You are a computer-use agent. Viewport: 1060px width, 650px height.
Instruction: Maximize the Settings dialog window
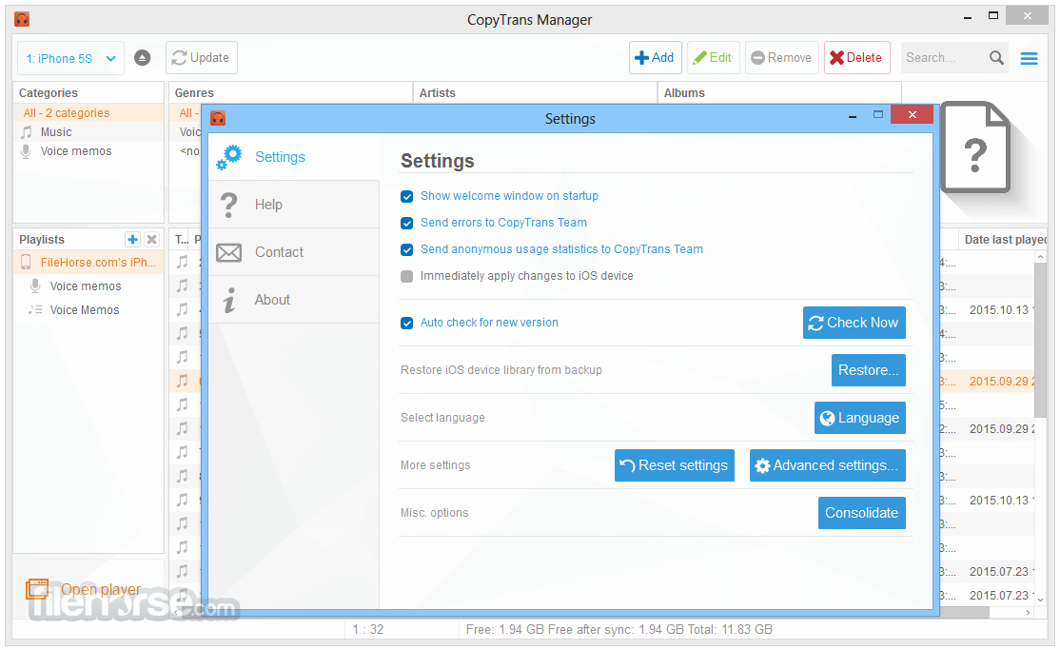(878, 114)
